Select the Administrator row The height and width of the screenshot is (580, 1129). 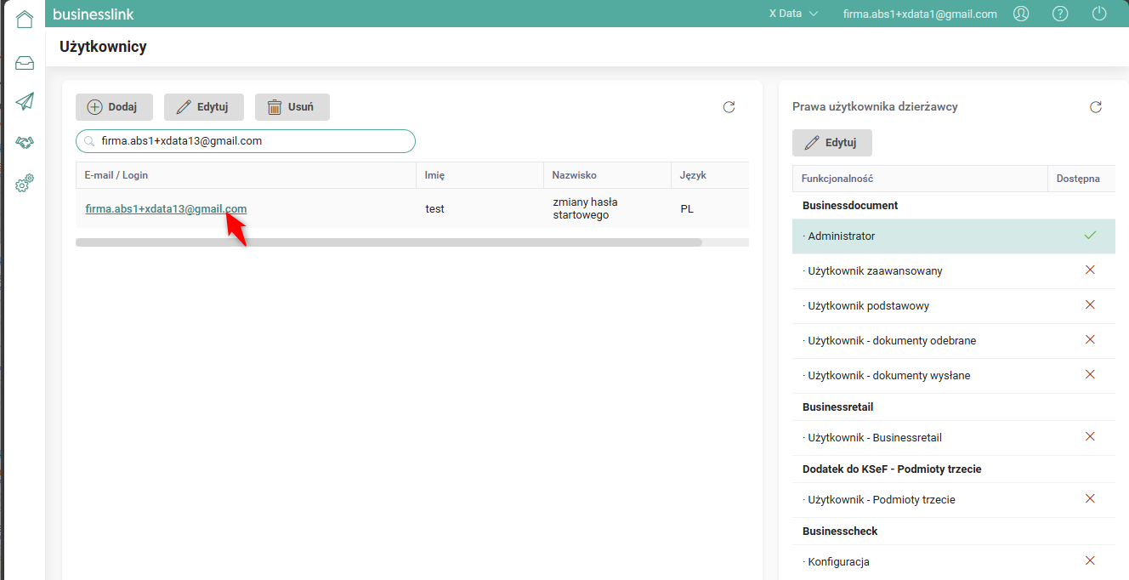(x=954, y=236)
